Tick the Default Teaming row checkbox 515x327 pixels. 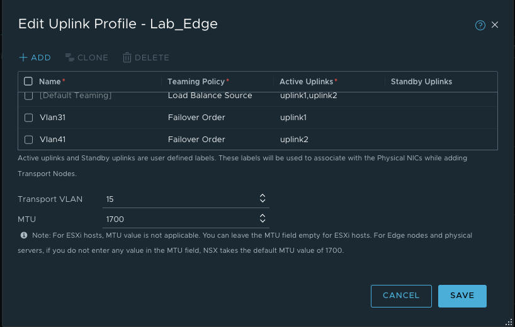[28, 96]
